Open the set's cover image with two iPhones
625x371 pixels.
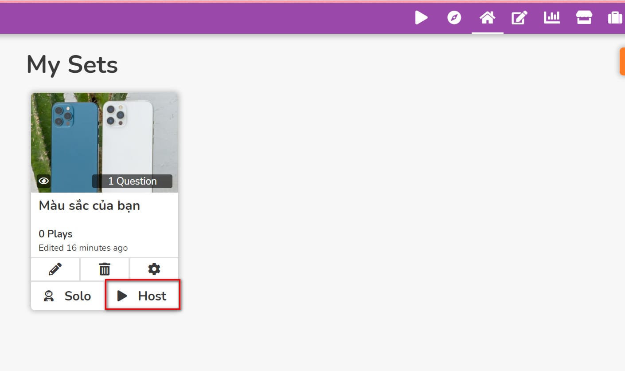(105, 142)
